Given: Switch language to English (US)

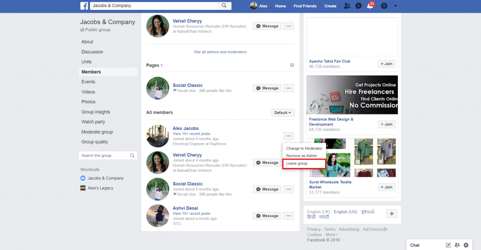Looking at the screenshot, I should click(x=345, y=212).
